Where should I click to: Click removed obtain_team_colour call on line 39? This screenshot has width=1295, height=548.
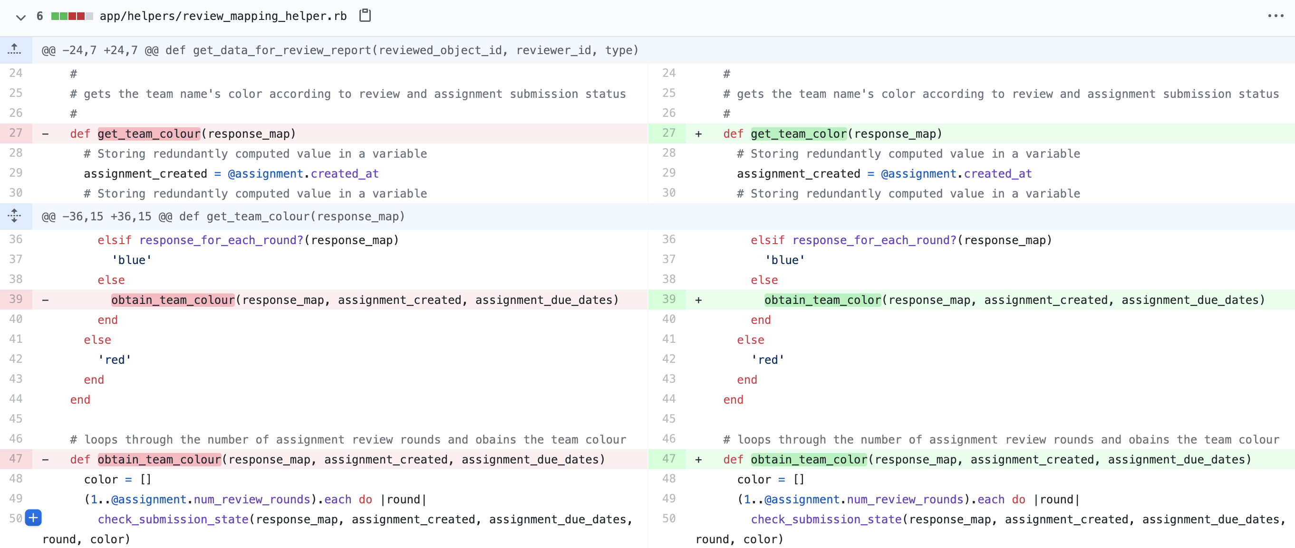173,300
